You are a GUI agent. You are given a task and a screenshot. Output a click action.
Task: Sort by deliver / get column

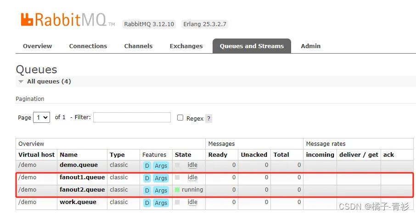pos(359,154)
